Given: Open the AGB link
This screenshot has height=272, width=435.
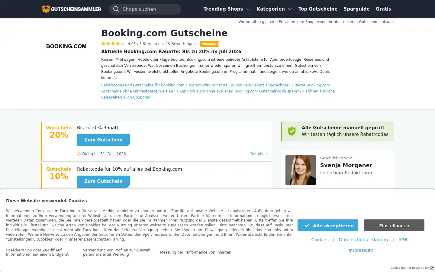Looking at the screenshot, I should pos(403,240).
